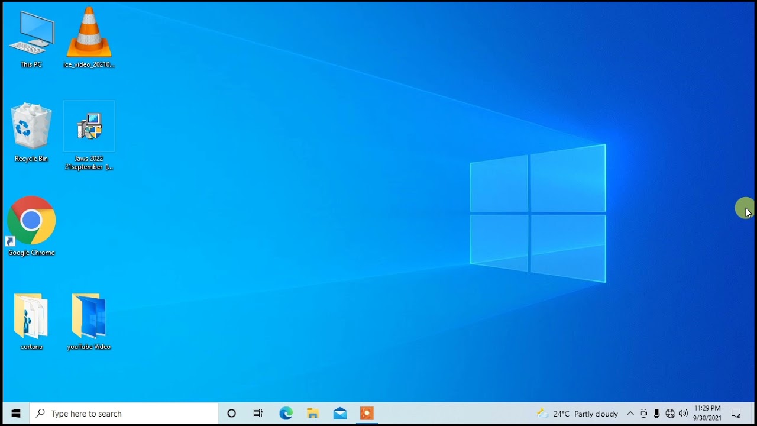757x426 pixels.
Task: Switch to the orange screen recorder taskbar app
Action: click(367, 414)
